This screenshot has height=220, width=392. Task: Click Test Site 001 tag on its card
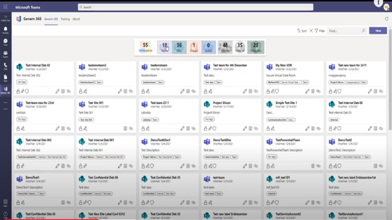tap(86, 120)
